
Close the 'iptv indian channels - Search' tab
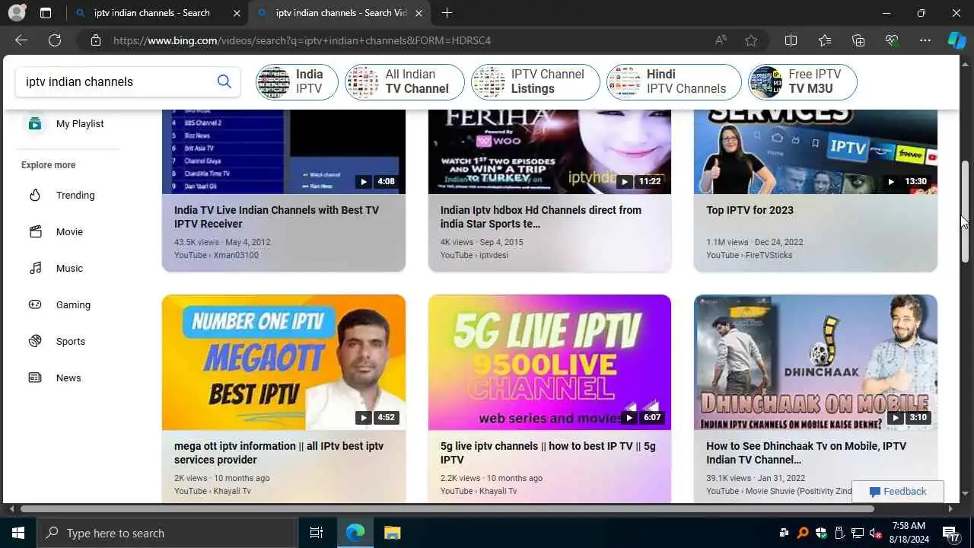[x=237, y=13]
